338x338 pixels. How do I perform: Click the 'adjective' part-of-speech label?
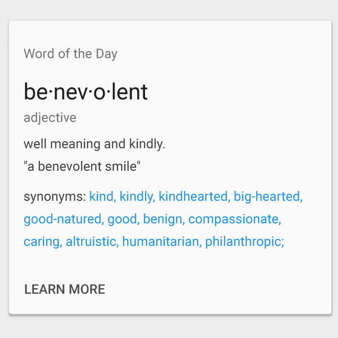[50, 118]
